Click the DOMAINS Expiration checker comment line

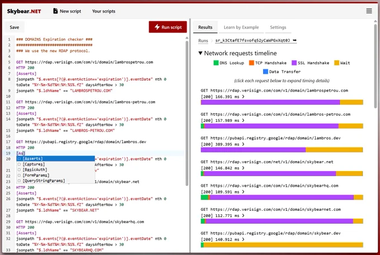[x=54, y=39]
